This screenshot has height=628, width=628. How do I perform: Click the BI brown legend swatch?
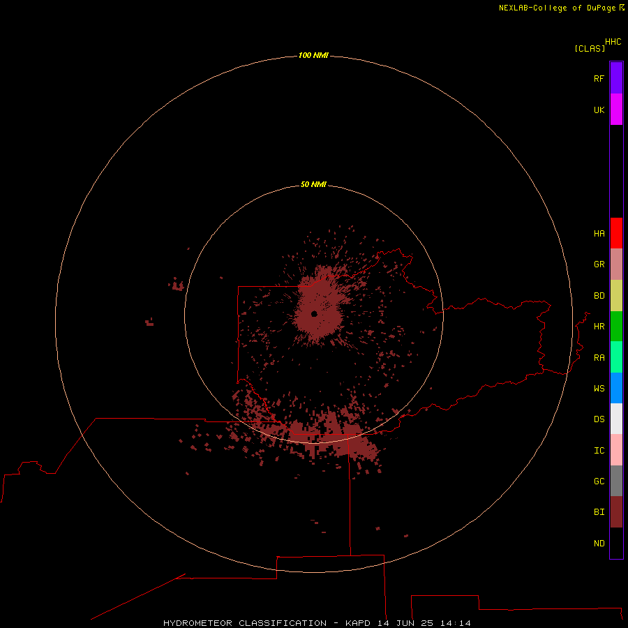[x=616, y=512]
